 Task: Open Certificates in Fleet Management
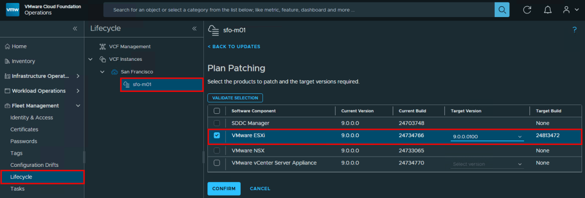click(24, 129)
